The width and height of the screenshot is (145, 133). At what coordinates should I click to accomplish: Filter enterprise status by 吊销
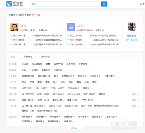point(86,82)
